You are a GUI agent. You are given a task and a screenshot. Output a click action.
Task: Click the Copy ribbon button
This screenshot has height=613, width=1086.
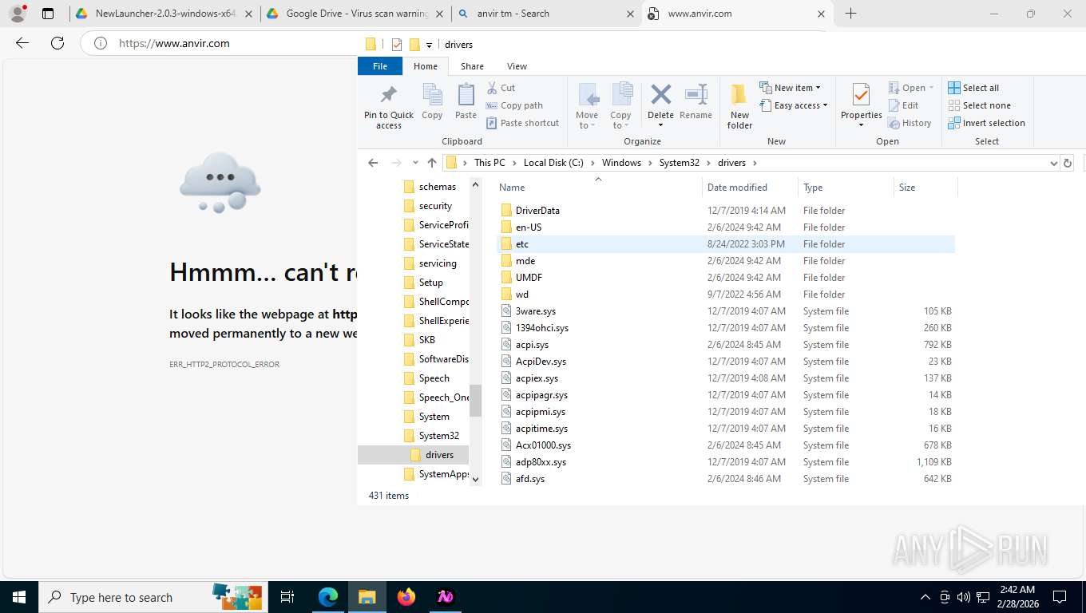(x=432, y=102)
